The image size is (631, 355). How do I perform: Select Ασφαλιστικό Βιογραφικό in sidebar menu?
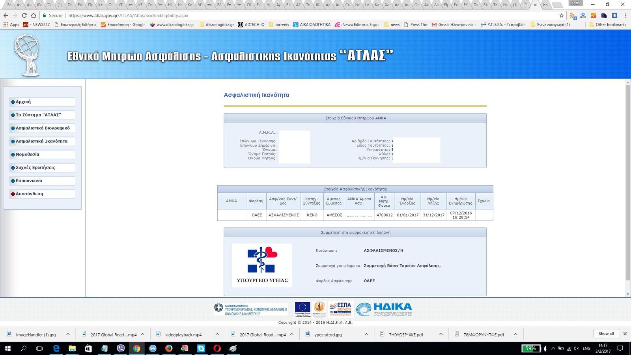point(41,128)
